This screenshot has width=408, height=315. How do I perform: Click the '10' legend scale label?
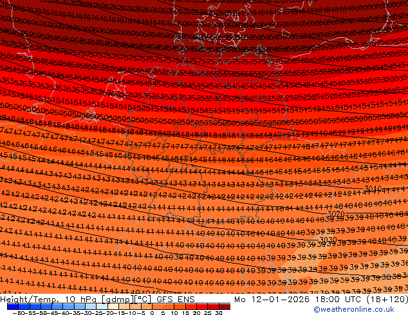tap(174, 313)
